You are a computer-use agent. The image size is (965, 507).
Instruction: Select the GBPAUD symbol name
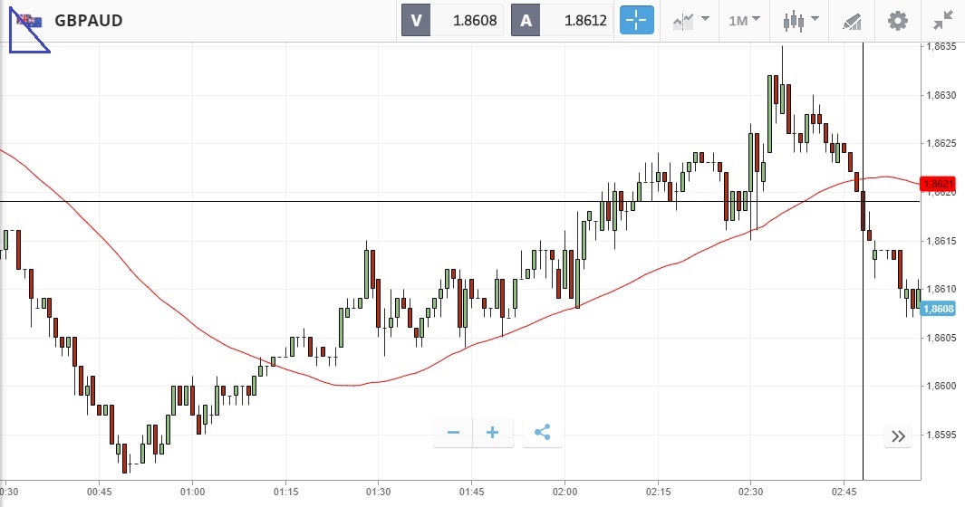[89, 20]
